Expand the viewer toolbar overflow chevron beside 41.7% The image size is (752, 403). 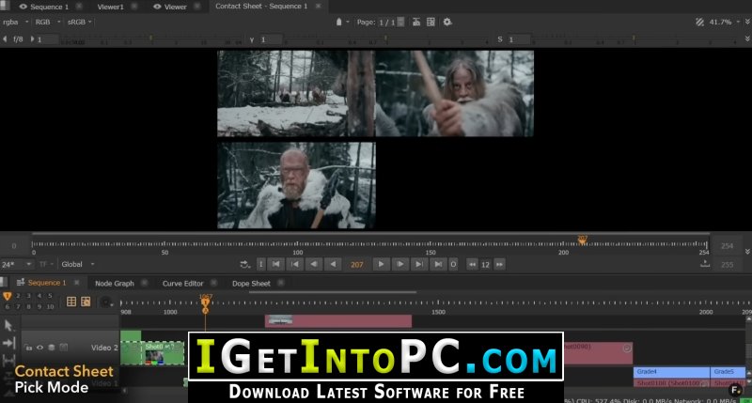coord(747,22)
